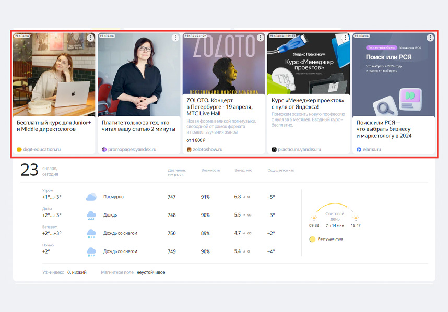Click pressure value "749"
The height and width of the screenshot is (312, 448).
[172, 251]
